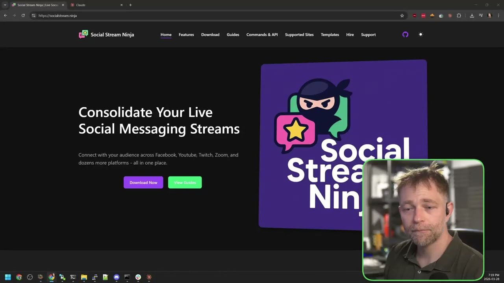Open the Features nav item

[x=186, y=35]
